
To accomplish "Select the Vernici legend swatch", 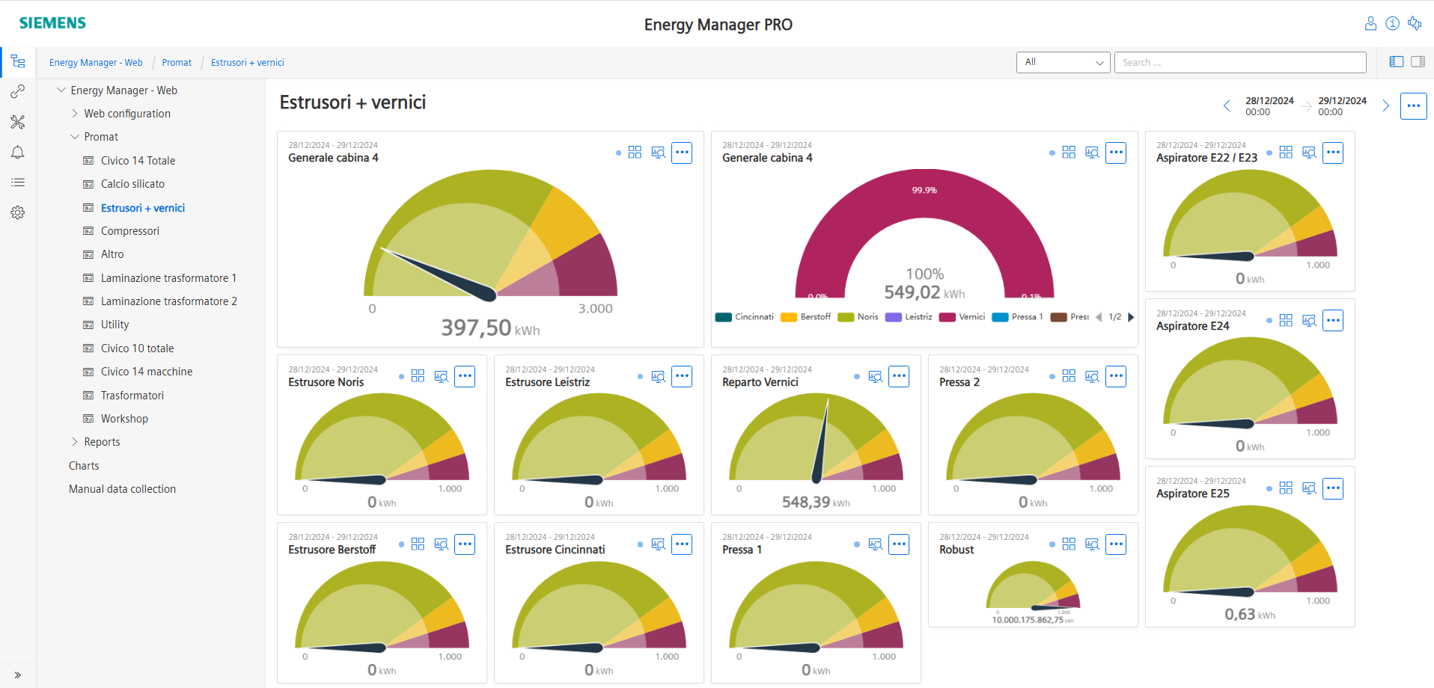I will (947, 317).
